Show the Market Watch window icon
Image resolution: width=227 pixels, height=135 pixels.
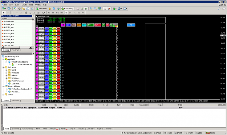(15, 9)
